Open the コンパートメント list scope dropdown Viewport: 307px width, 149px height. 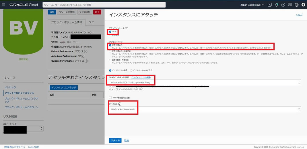[x=24, y=128]
